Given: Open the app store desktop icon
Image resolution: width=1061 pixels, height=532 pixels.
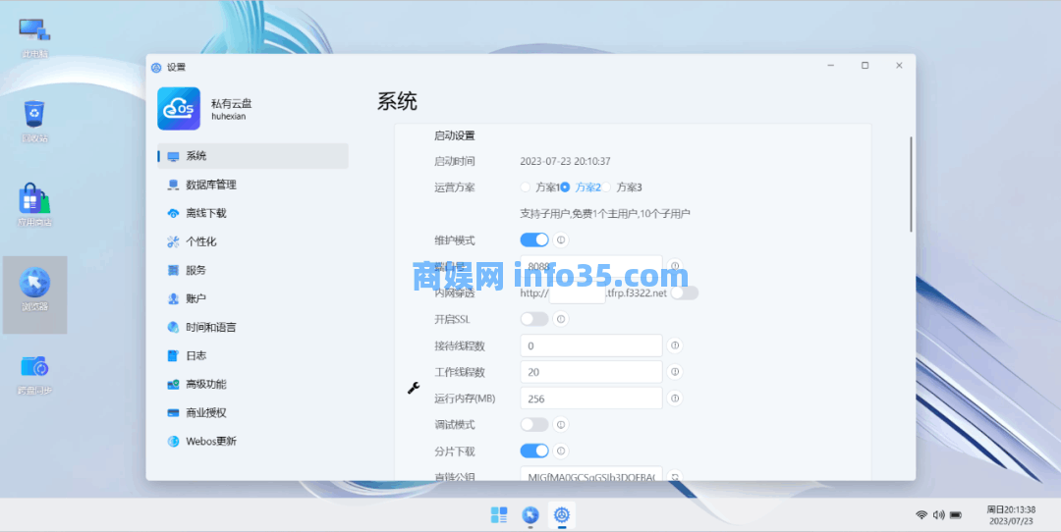Looking at the screenshot, I should click(34, 205).
